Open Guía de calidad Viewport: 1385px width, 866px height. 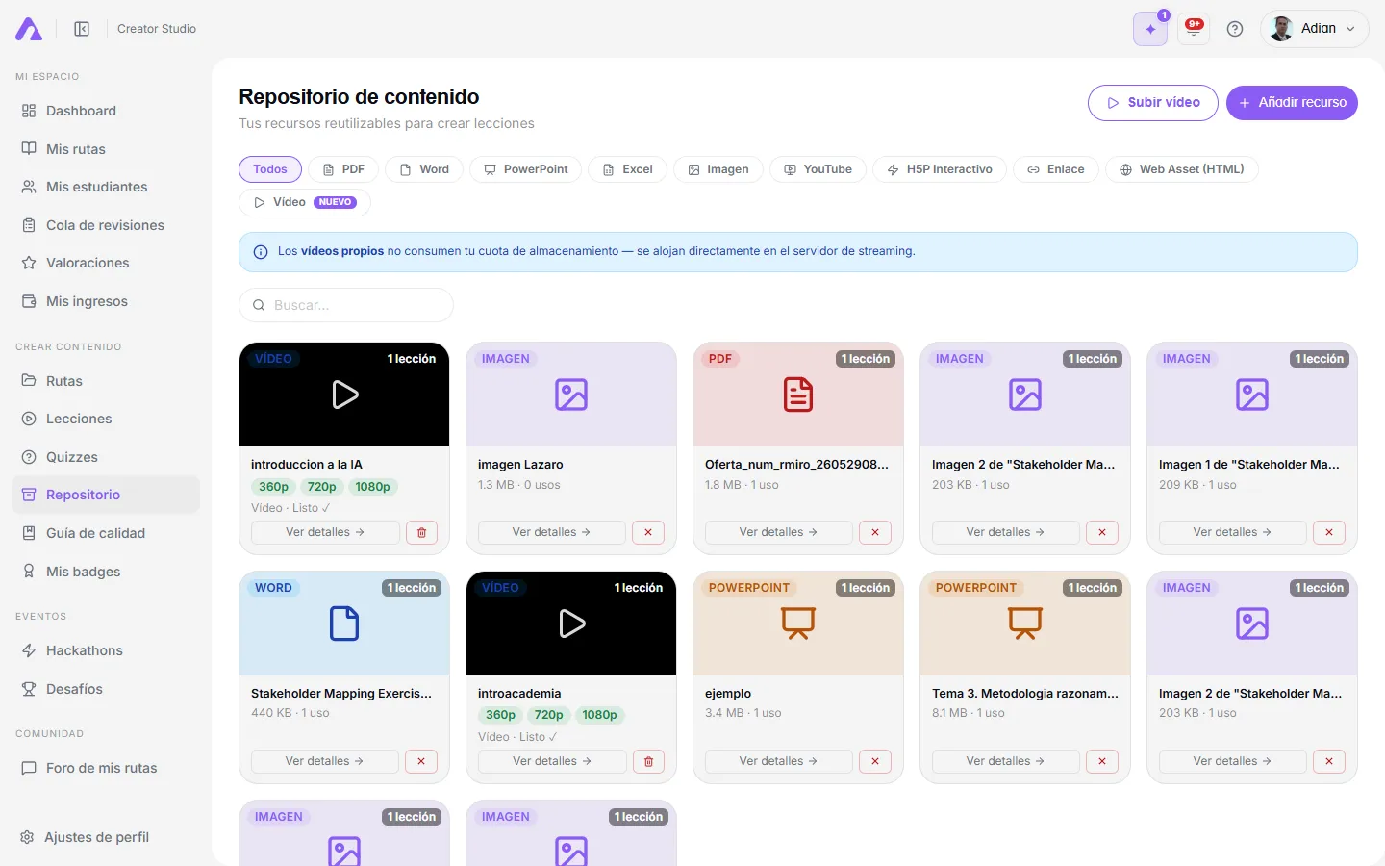click(106, 533)
